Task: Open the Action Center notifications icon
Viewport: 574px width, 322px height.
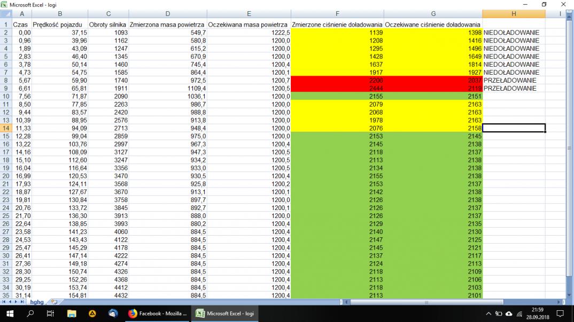Action: [560, 313]
